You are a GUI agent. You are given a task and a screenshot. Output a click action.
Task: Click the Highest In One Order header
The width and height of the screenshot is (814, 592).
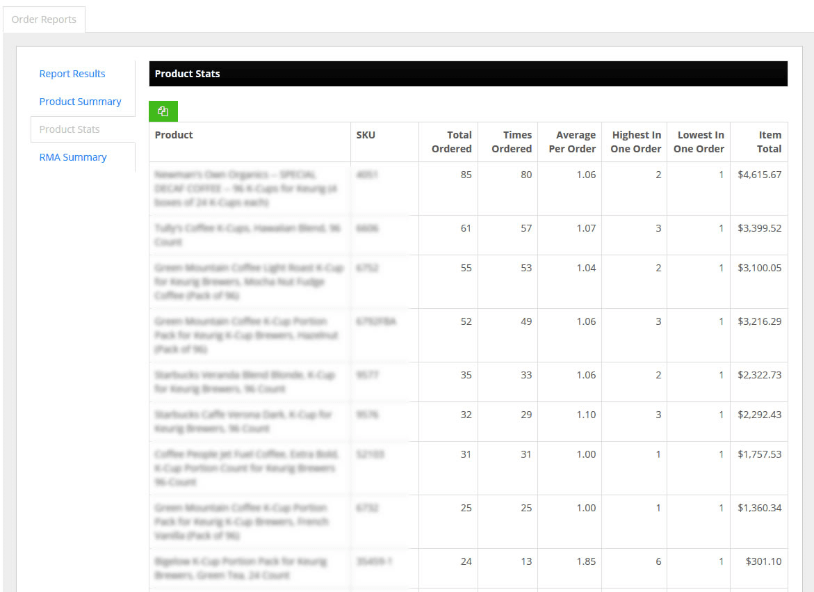click(636, 142)
